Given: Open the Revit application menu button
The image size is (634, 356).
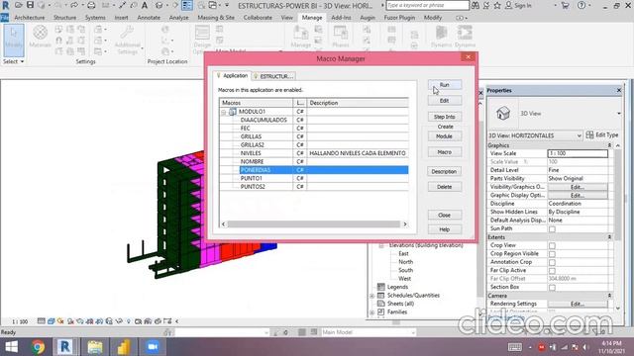Looking at the screenshot, I should [6, 5].
